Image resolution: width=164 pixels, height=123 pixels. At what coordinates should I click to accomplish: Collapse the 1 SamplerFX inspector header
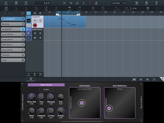tap(13, 19)
